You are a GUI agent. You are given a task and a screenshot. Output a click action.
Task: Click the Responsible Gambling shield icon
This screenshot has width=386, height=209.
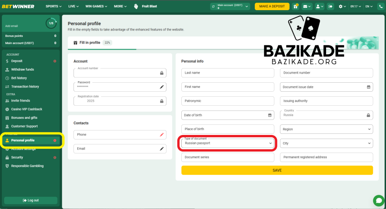tap(7, 166)
